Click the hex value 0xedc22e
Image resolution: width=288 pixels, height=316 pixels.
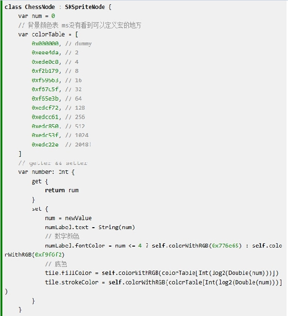click(45, 145)
